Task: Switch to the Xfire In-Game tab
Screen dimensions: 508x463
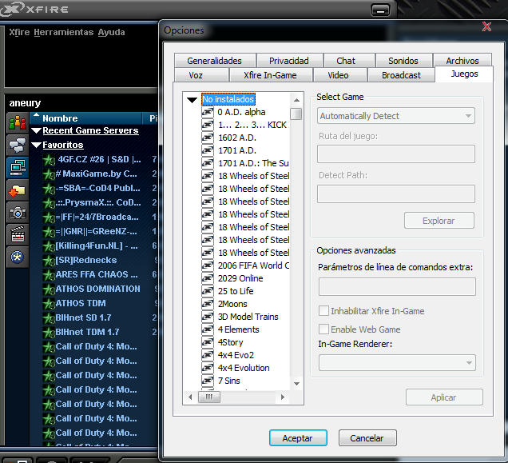Action: tap(270, 75)
